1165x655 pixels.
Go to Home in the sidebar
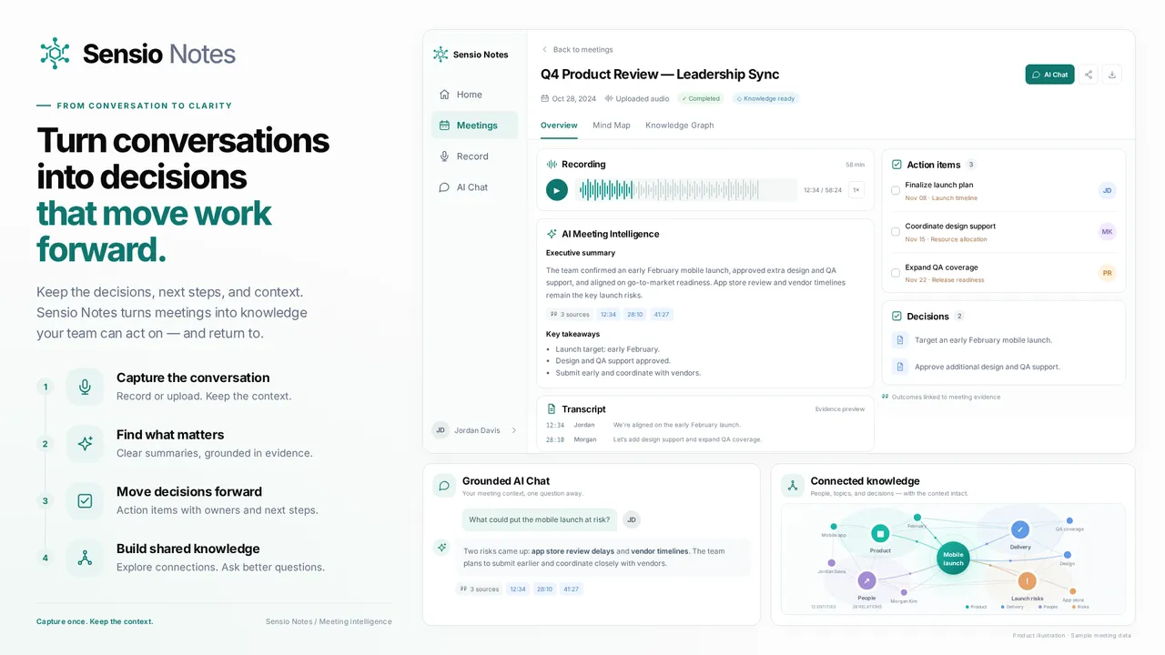coord(474,95)
